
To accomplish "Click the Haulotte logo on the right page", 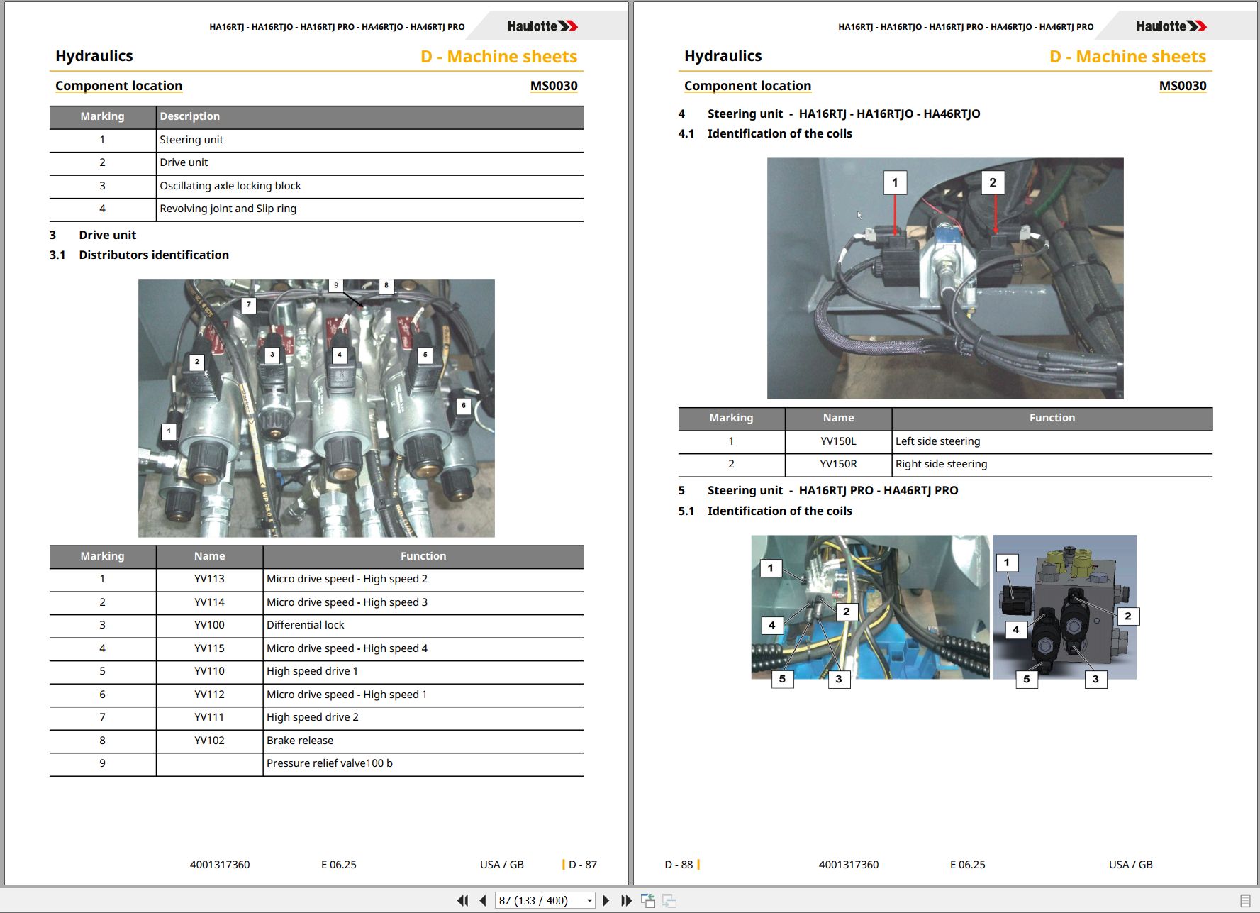I will [1171, 26].
